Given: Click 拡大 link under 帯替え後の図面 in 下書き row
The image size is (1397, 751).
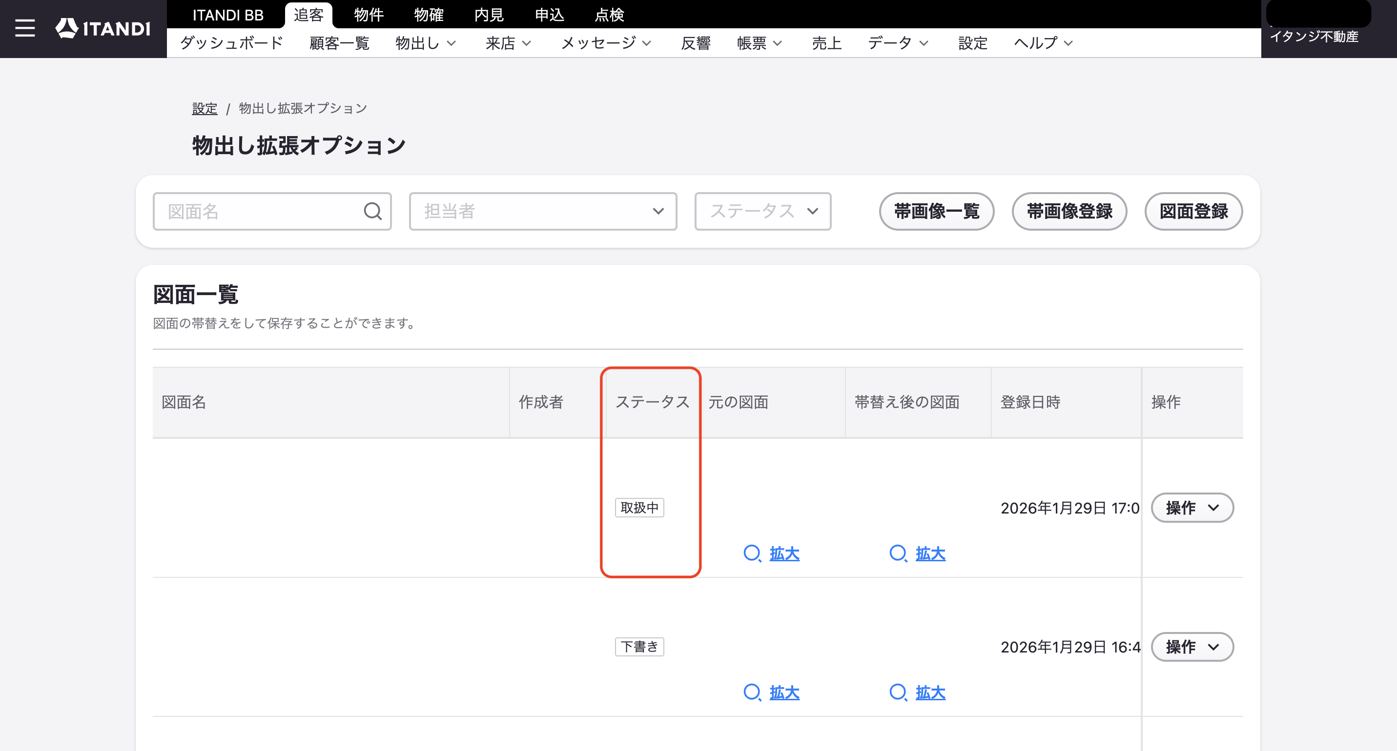Looking at the screenshot, I should pyautogui.click(x=931, y=692).
